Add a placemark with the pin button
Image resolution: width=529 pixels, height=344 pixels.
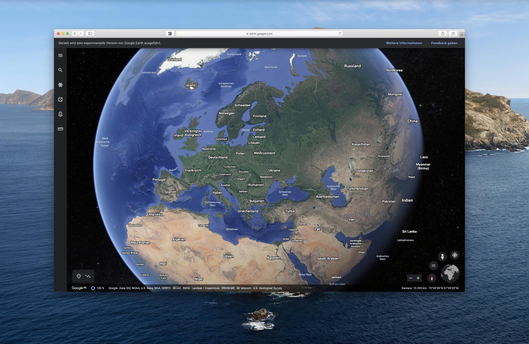pyautogui.click(x=79, y=276)
